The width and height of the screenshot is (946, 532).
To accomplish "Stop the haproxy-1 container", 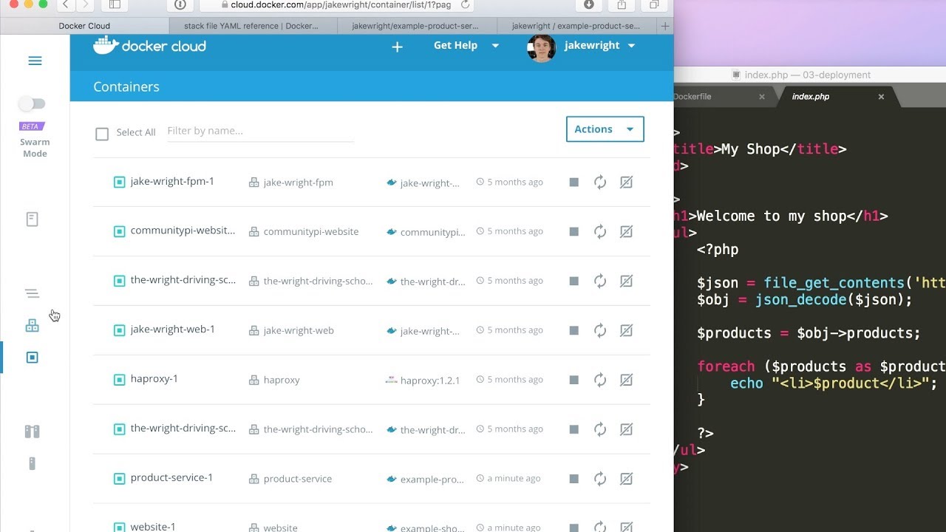I will tap(574, 381).
